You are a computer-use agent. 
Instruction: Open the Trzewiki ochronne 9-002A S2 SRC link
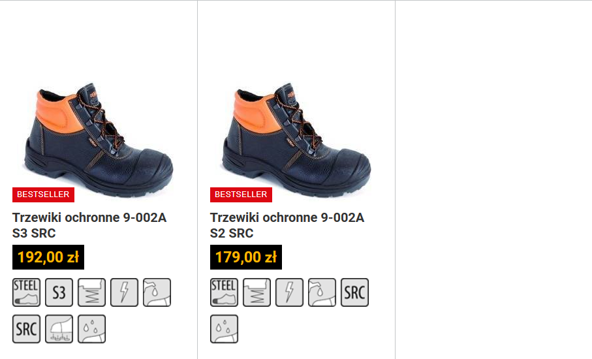coord(287,225)
